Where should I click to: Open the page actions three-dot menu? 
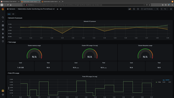click(144, 5)
